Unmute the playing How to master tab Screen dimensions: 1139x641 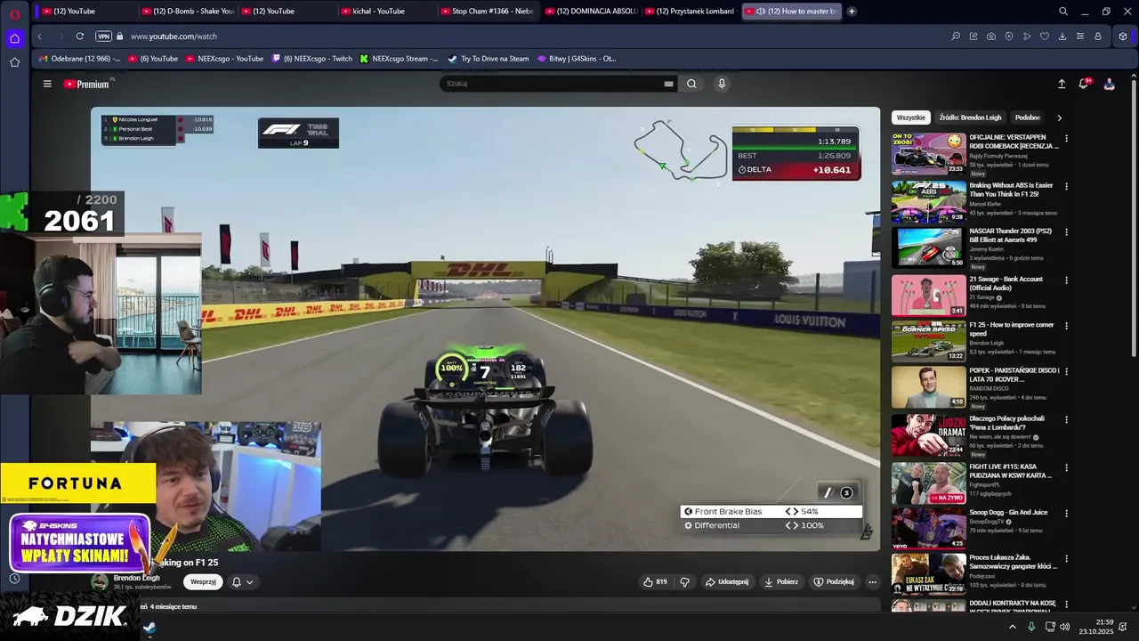click(761, 12)
